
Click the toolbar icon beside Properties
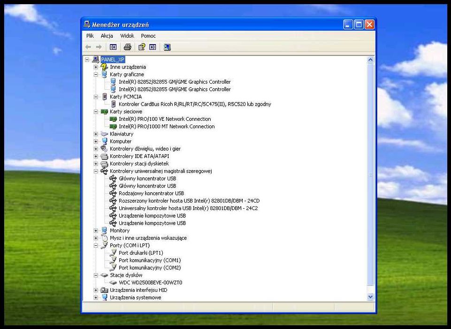(x=153, y=47)
